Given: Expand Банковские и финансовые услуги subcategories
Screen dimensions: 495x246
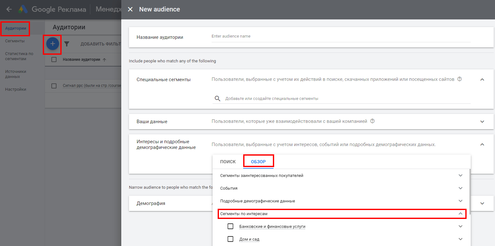Looking at the screenshot, I should click(460, 226).
